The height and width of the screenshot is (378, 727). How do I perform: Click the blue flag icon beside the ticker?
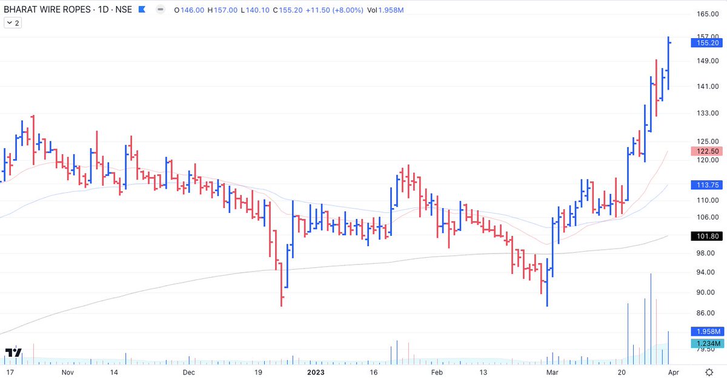(142, 10)
